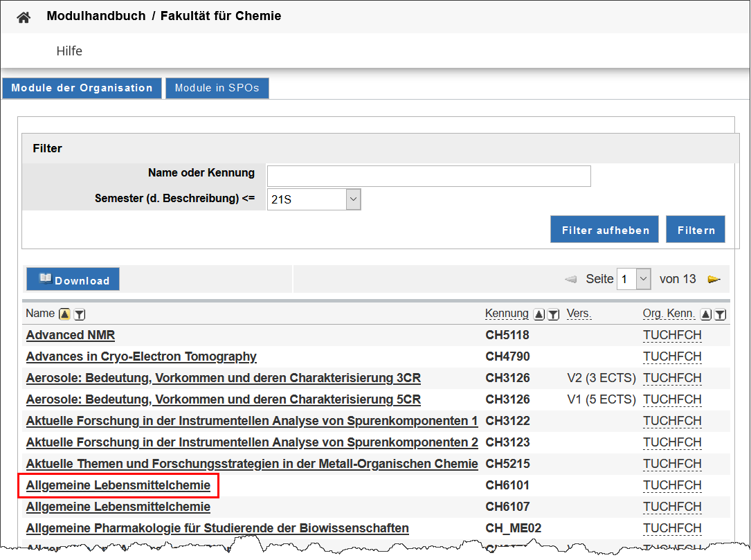Download the module list
This screenshot has height=560, width=751.
point(73,280)
